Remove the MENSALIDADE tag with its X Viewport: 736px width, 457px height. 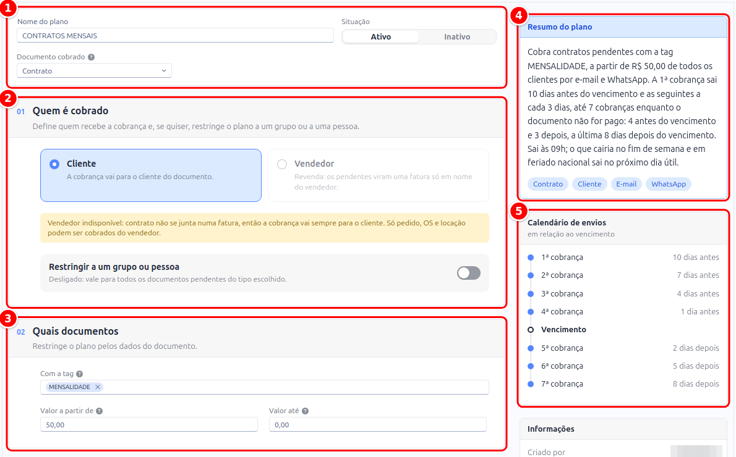98,387
